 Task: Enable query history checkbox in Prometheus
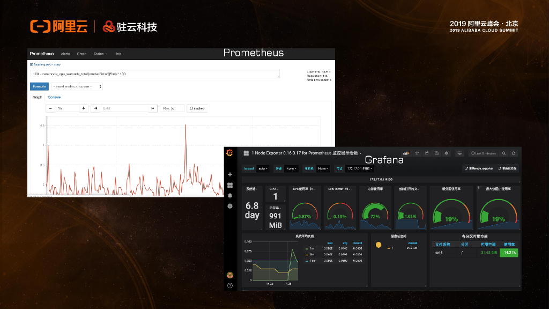tap(31, 65)
